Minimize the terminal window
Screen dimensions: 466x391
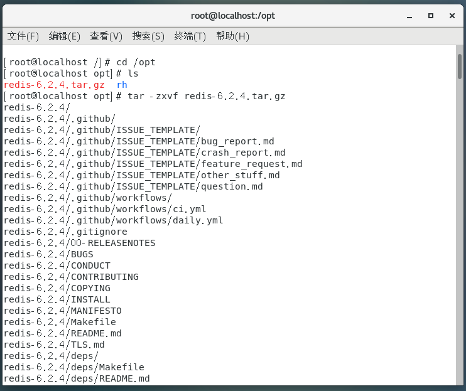(x=409, y=16)
